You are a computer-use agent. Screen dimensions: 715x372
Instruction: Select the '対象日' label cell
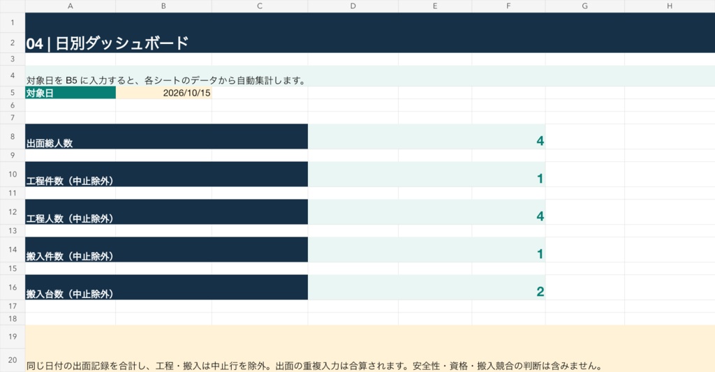(x=71, y=93)
